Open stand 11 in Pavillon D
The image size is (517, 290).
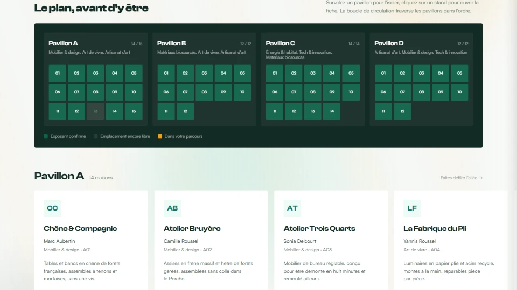coord(383,111)
